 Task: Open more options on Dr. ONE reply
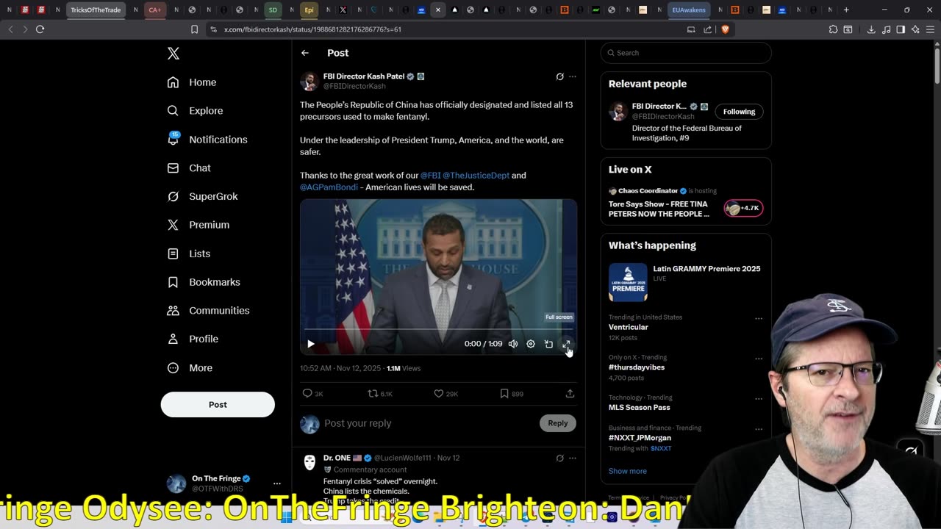tap(573, 458)
